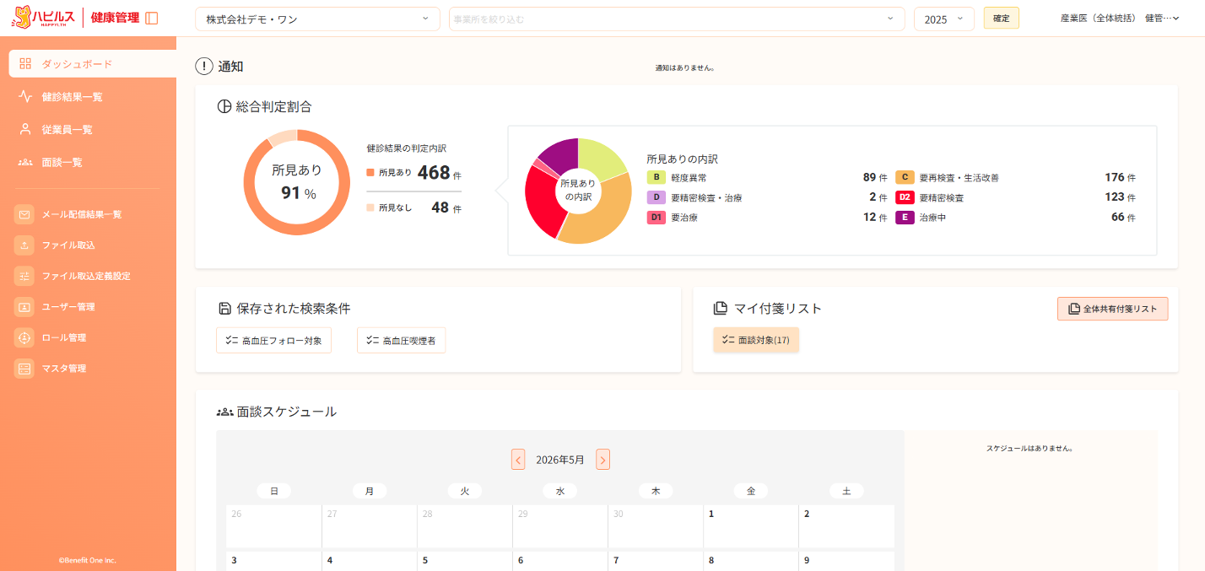Click the interview list group icon
The width and height of the screenshot is (1205, 571).
[25, 162]
